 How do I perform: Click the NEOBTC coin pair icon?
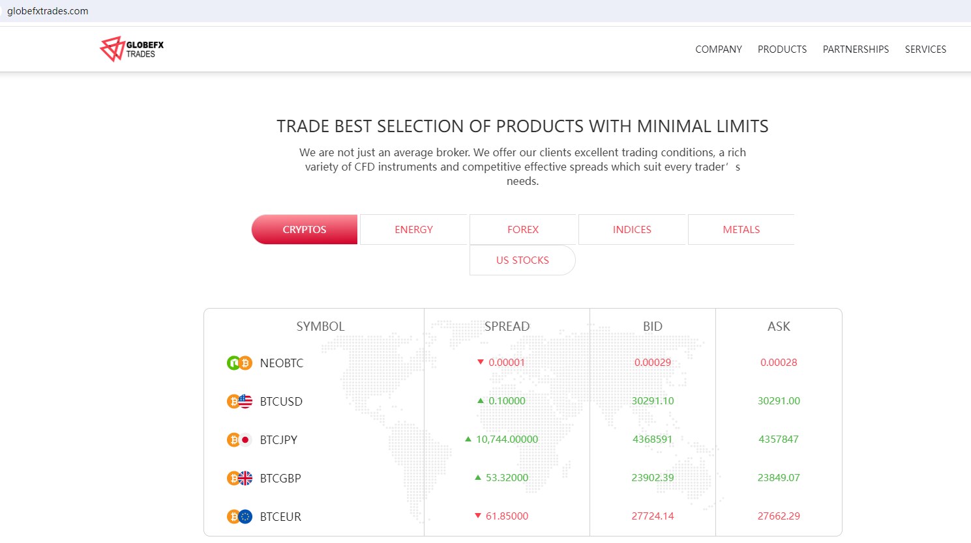[239, 363]
